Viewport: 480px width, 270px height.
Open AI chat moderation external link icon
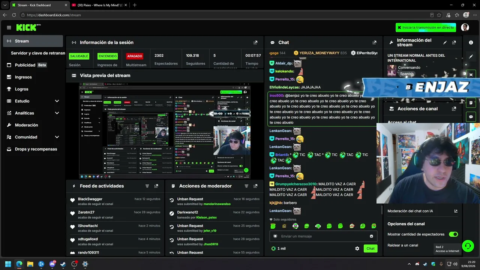(x=456, y=211)
